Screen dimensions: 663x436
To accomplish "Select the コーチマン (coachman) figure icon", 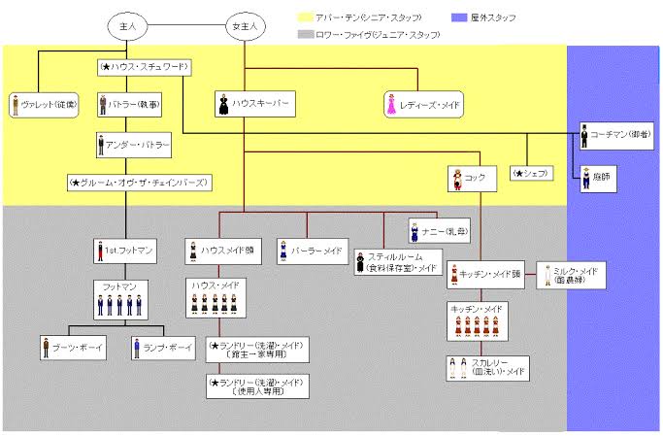I will (x=584, y=136).
